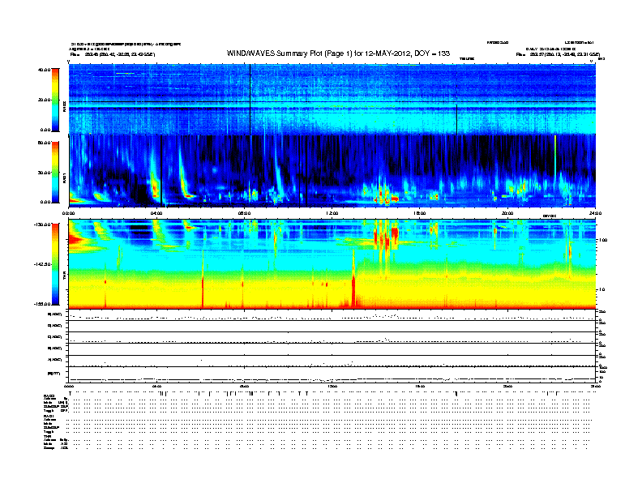Click the black vertical line near 04:00 in RAD1
Image resolution: width=642 pixels, height=496 pixels.
161,171
